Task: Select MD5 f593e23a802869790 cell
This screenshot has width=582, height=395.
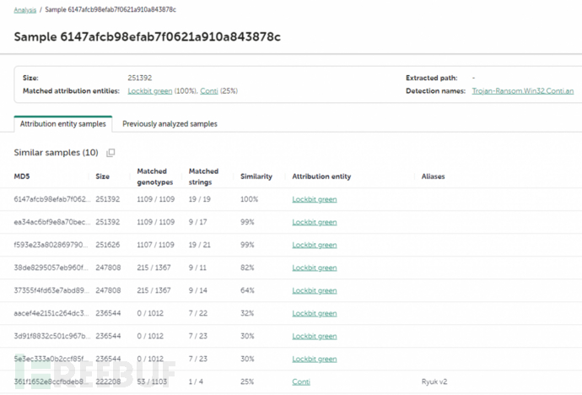Action: pyautogui.click(x=51, y=245)
